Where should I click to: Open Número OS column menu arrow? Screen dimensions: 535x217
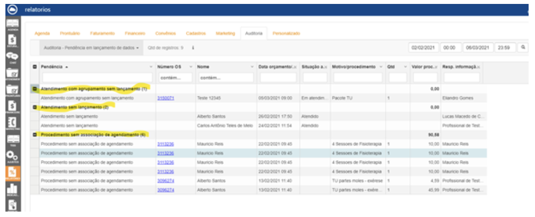point(191,67)
